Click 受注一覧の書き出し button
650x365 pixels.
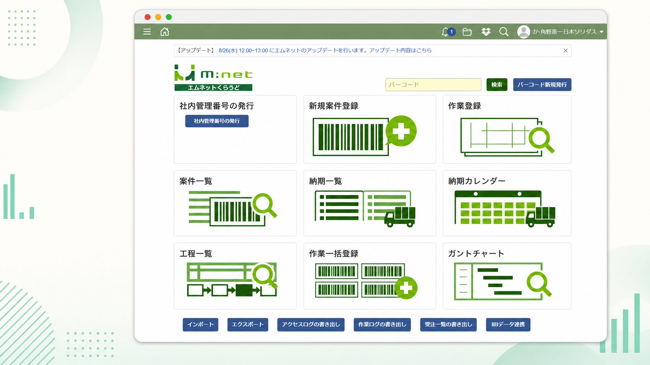448,324
